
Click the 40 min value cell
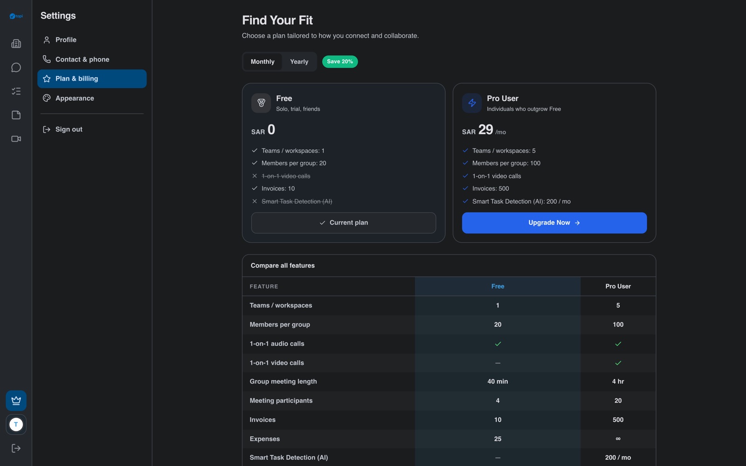(497, 382)
